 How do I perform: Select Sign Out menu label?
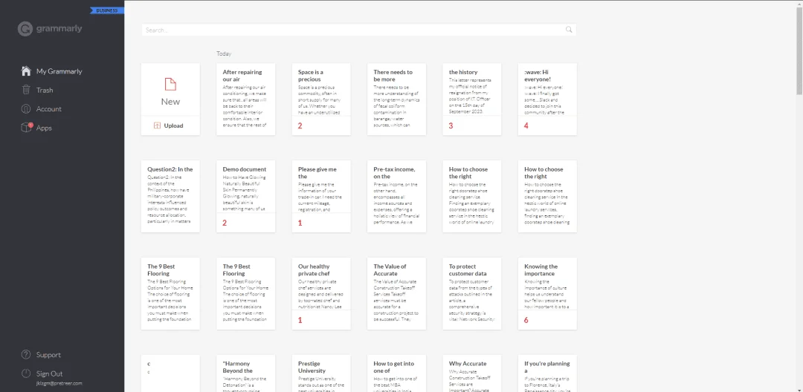click(49, 373)
